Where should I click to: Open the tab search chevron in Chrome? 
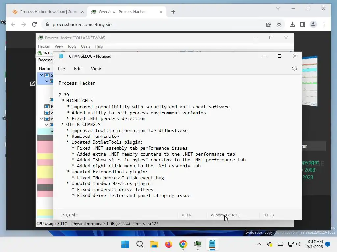click(278, 8)
